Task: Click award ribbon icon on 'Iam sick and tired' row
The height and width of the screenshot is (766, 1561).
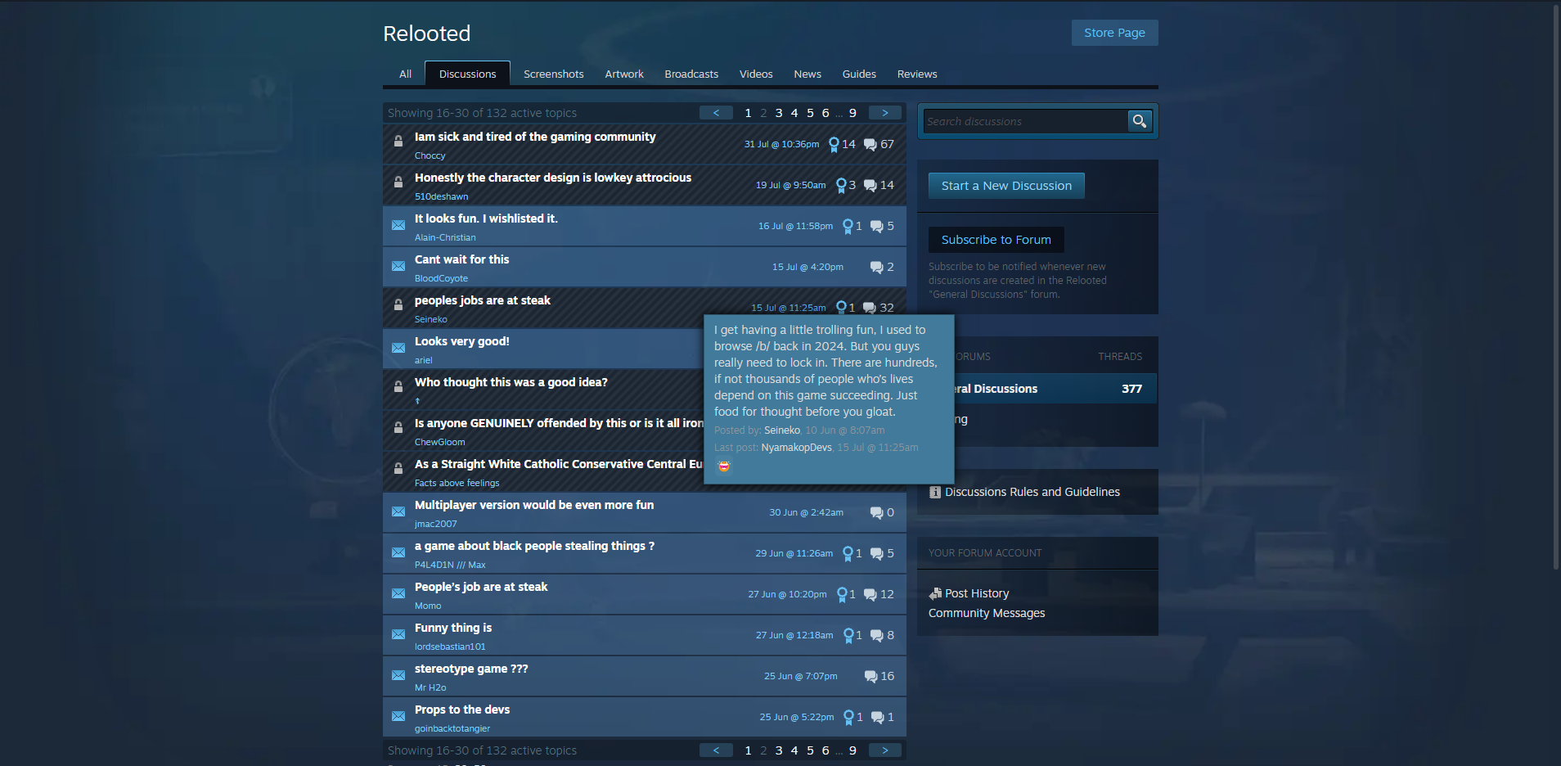Action: 834,145
